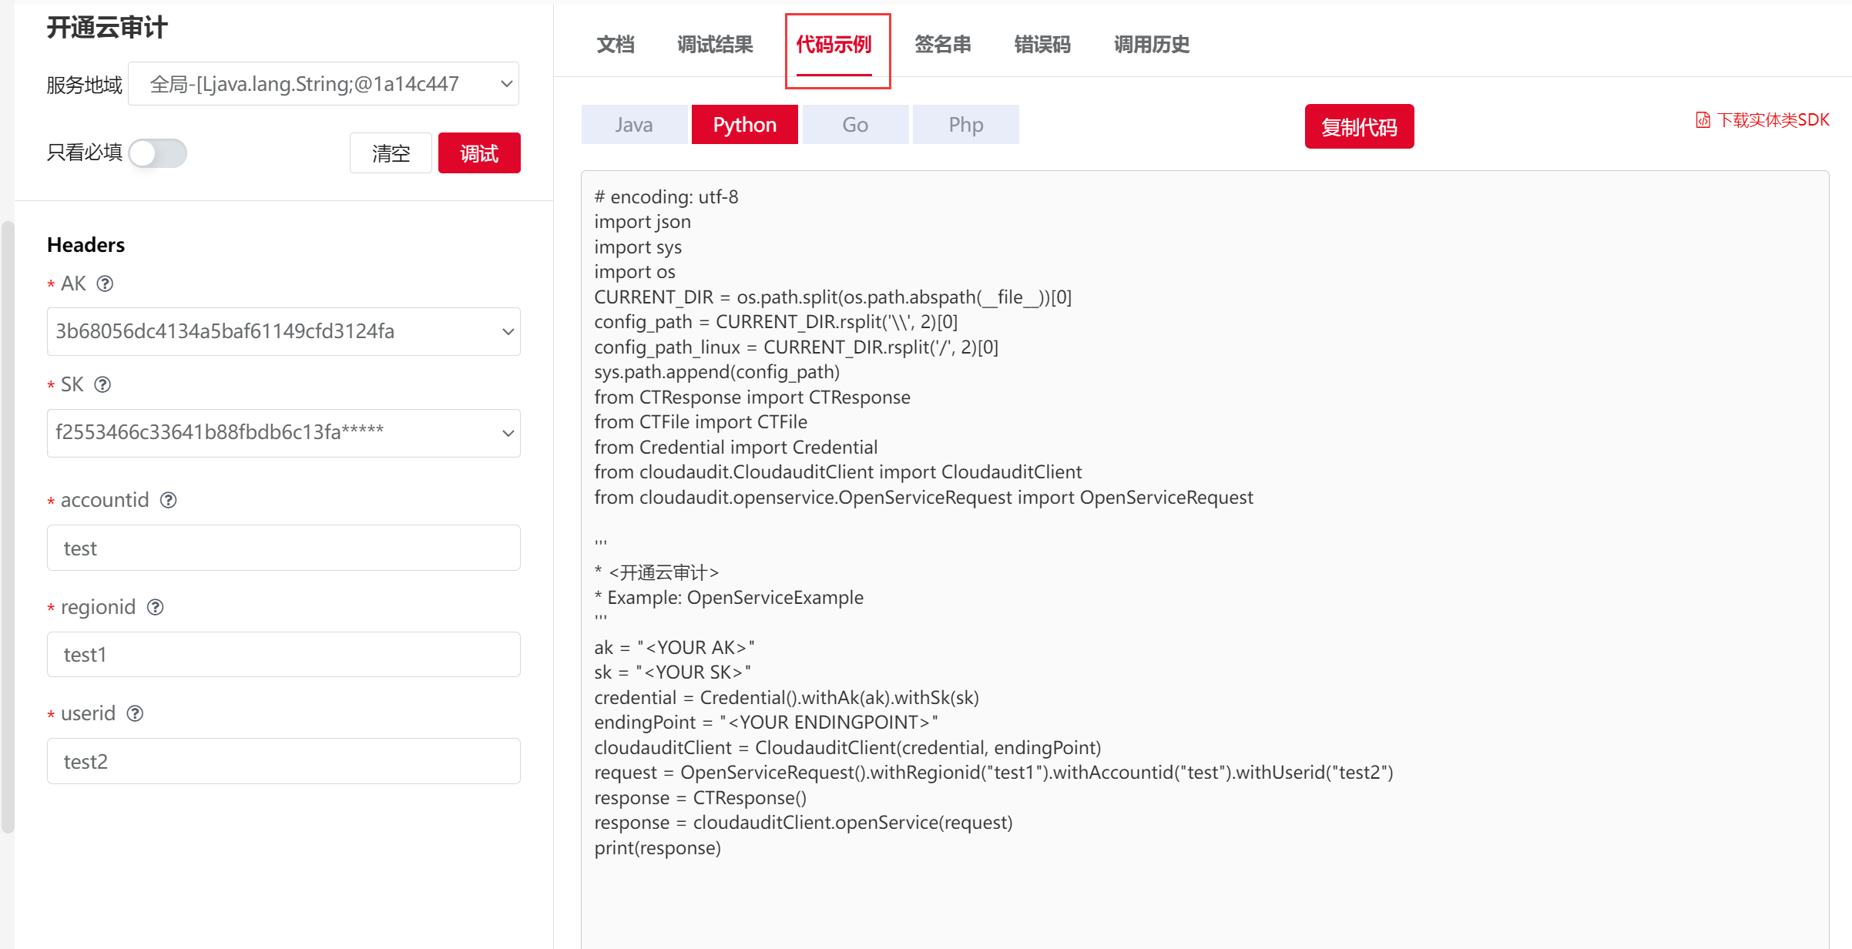Image resolution: width=1852 pixels, height=949 pixels.
Task: Click the userid help question-mark icon
Action: point(136,713)
